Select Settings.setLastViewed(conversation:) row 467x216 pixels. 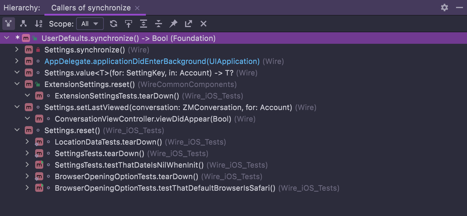[x=233, y=107]
